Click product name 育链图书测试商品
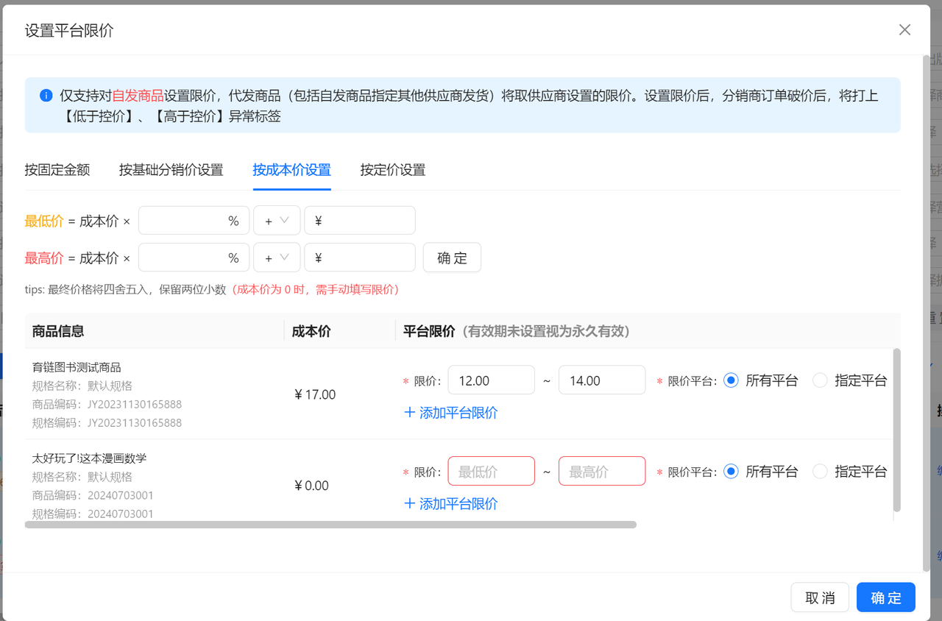This screenshot has width=942, height=621. coord(77,367)
